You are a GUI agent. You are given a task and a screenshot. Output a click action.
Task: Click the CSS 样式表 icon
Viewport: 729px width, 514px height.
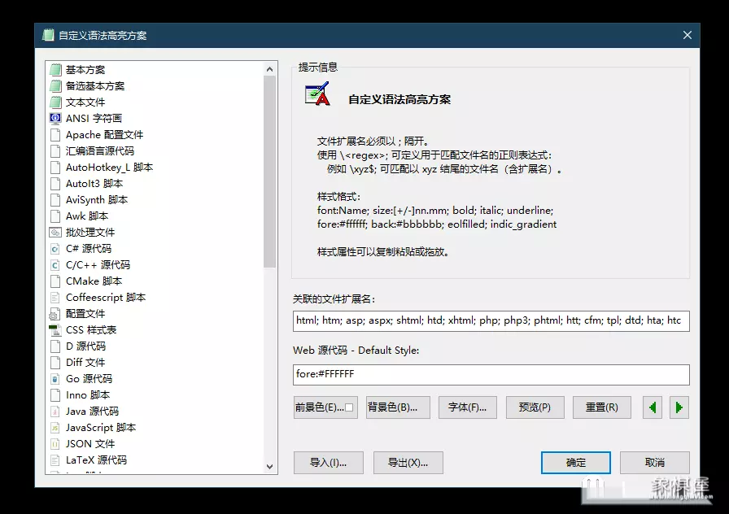55,330
